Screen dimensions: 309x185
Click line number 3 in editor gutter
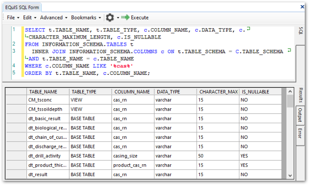(14, 51)
